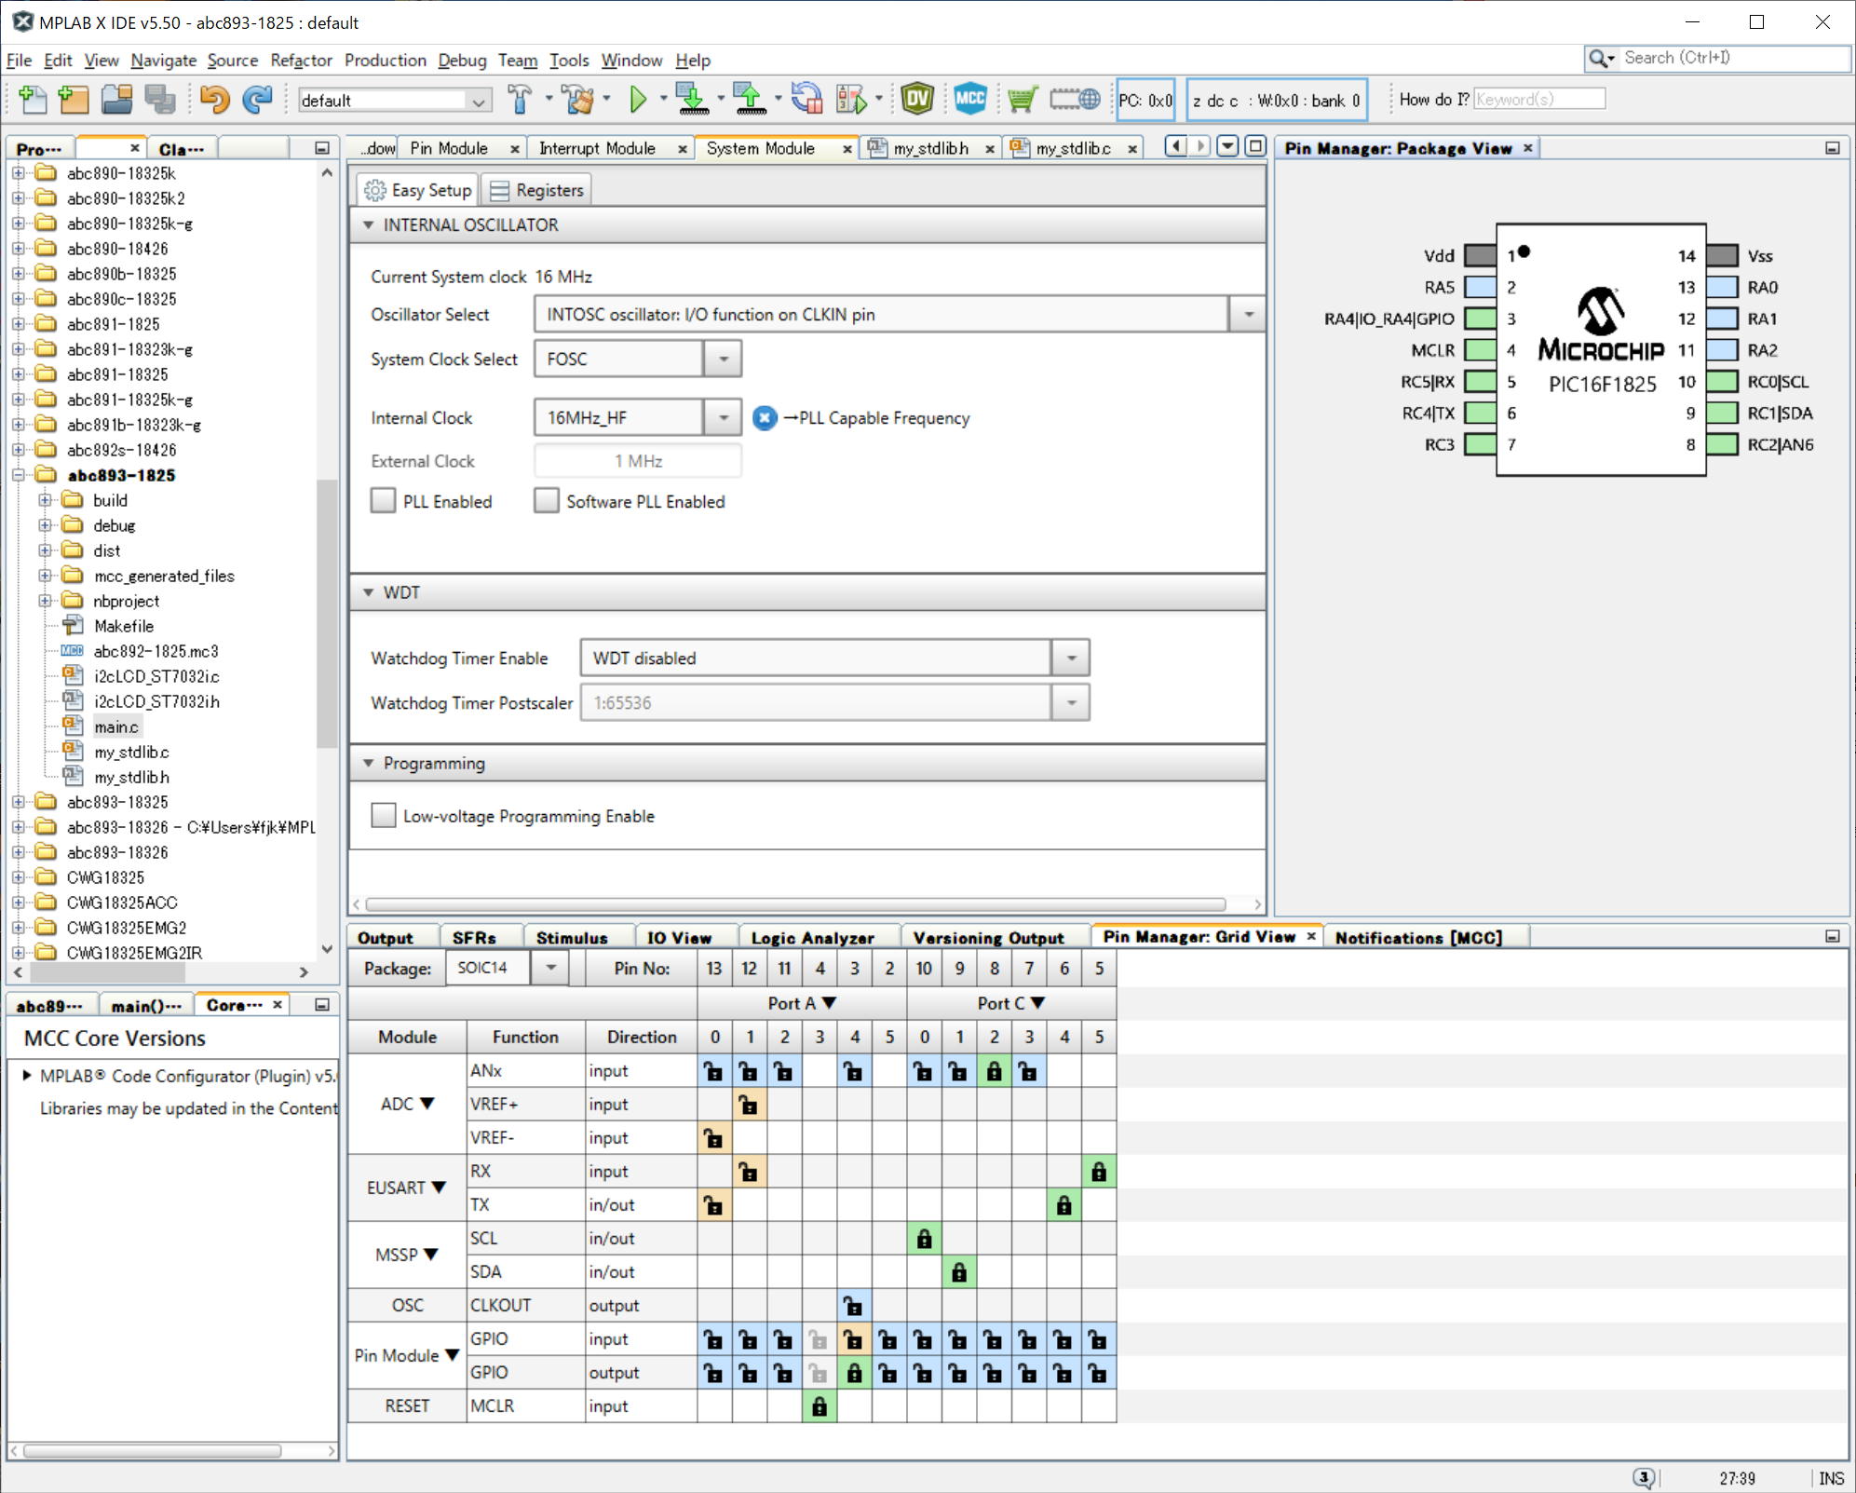The image size is (1856, 1493).
Task: Click the New File toolbar icon
Action: pos(33,99)
